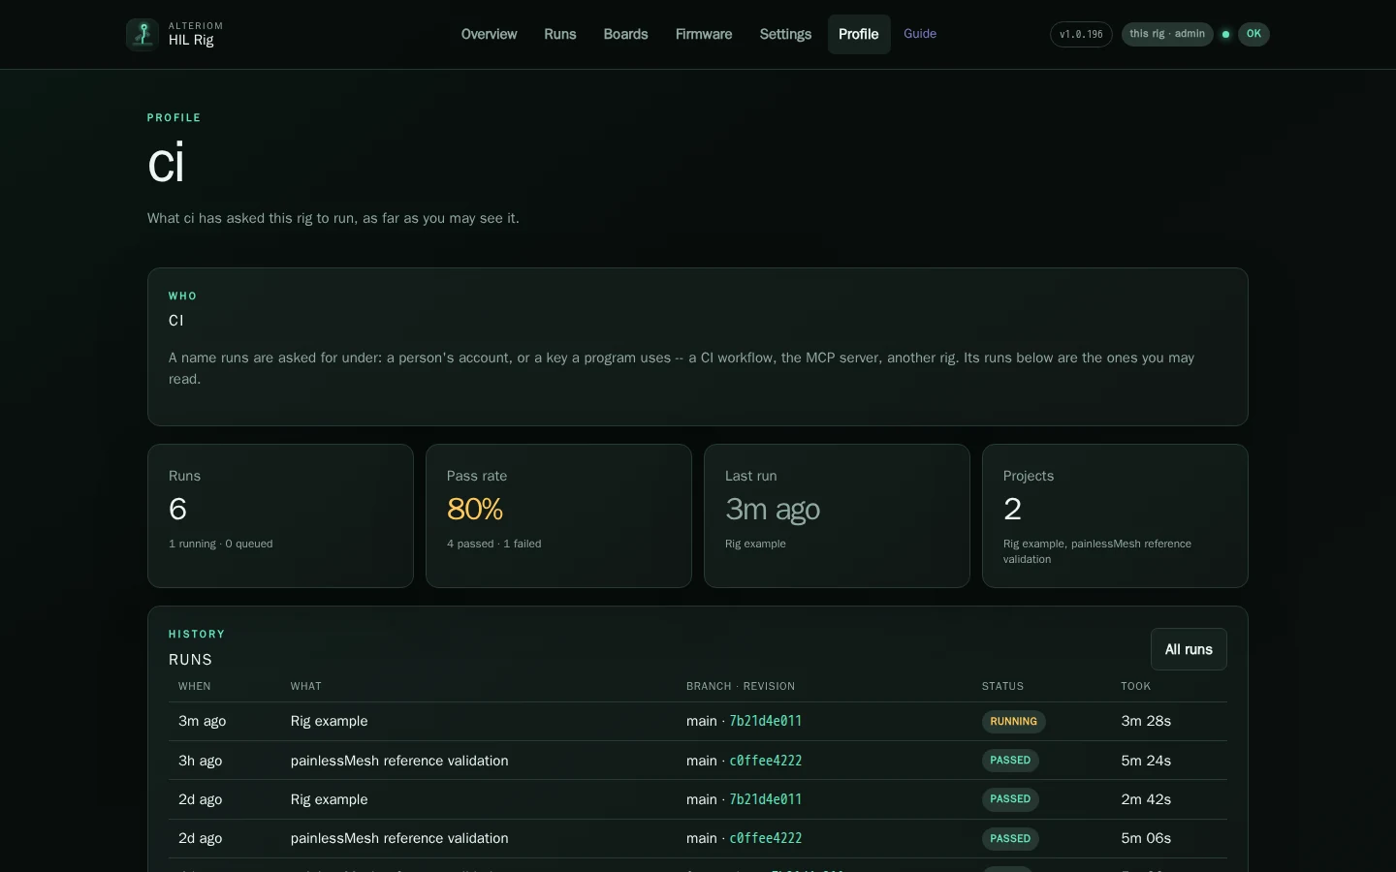Click the STATUS column header
1396x872 pixels.
pyautogui.click(x=1003, y=686)
